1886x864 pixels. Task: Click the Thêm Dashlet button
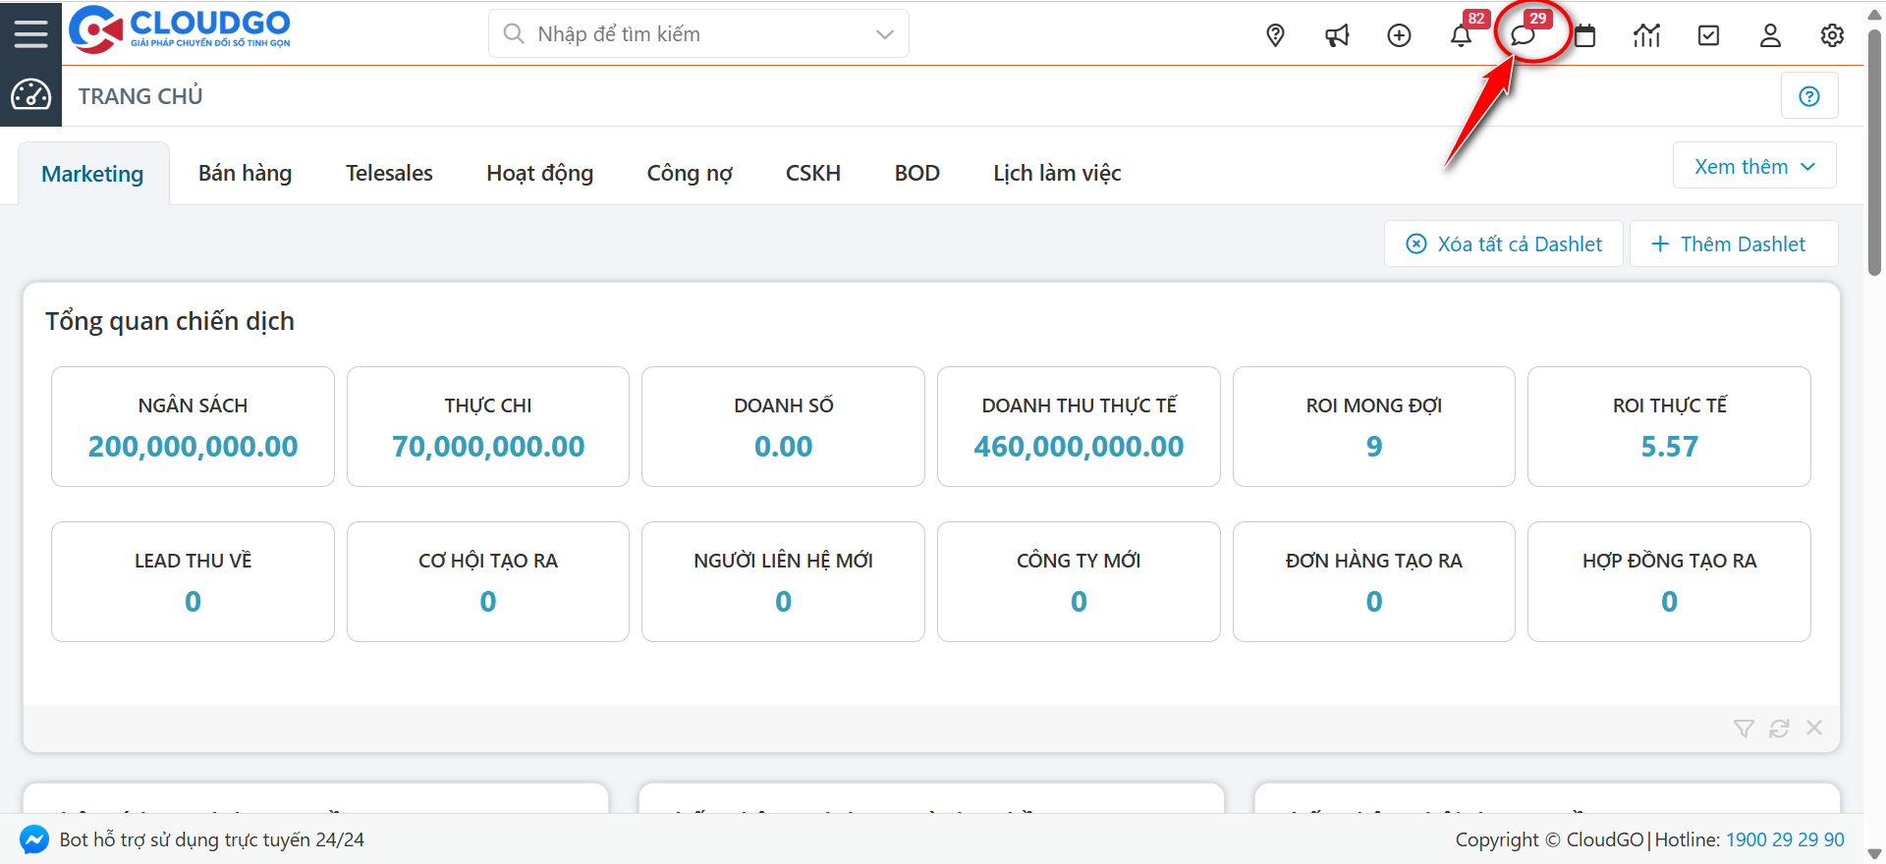[1733, 244]
